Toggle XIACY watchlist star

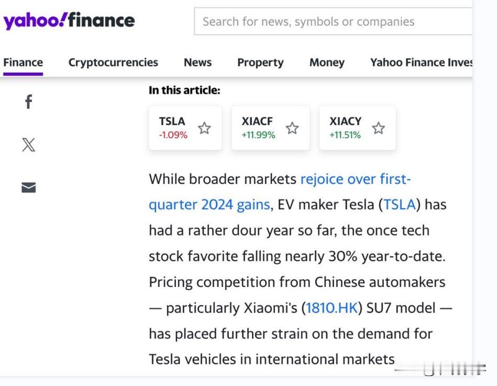pos(378,128)
